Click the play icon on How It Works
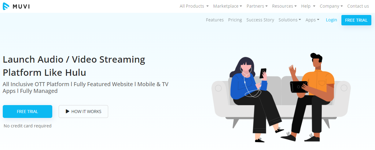 point(68,112)
